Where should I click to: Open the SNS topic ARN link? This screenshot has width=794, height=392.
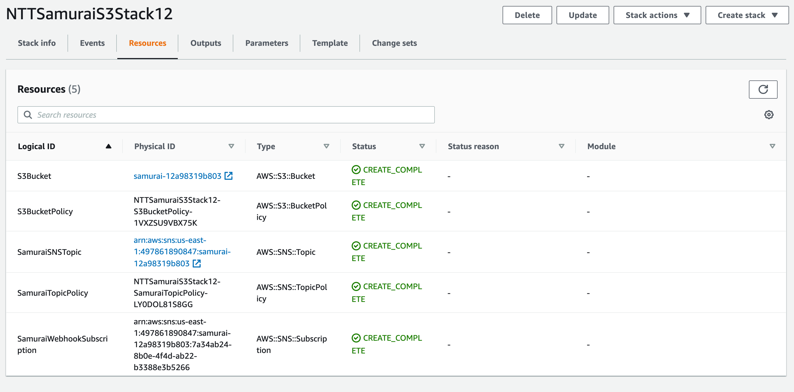[x=182, y=252]
